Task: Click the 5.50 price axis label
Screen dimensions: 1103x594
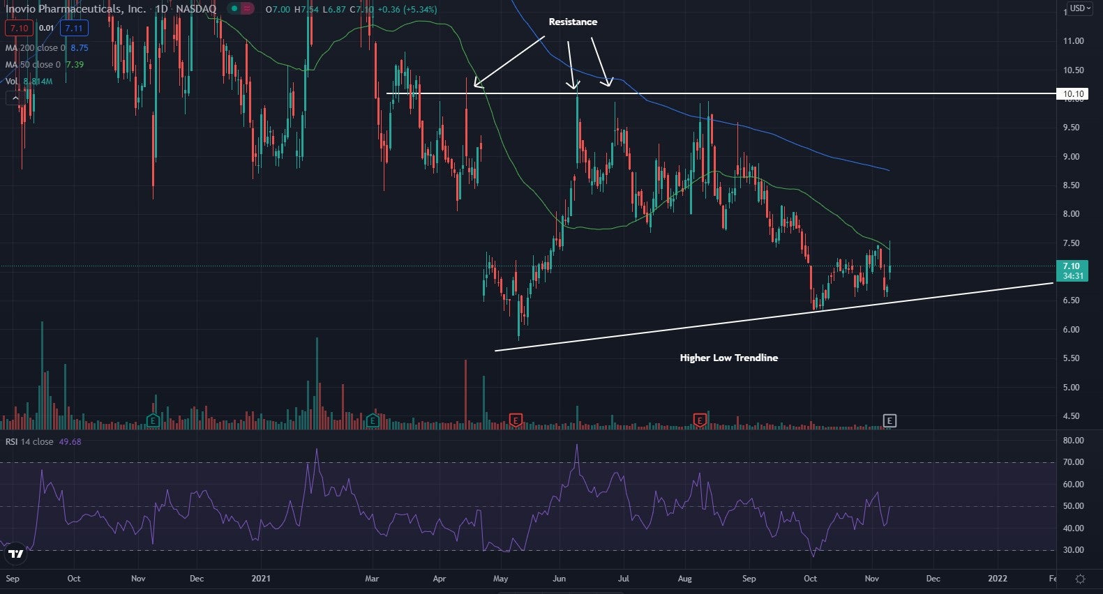Action: (1072, 358)
